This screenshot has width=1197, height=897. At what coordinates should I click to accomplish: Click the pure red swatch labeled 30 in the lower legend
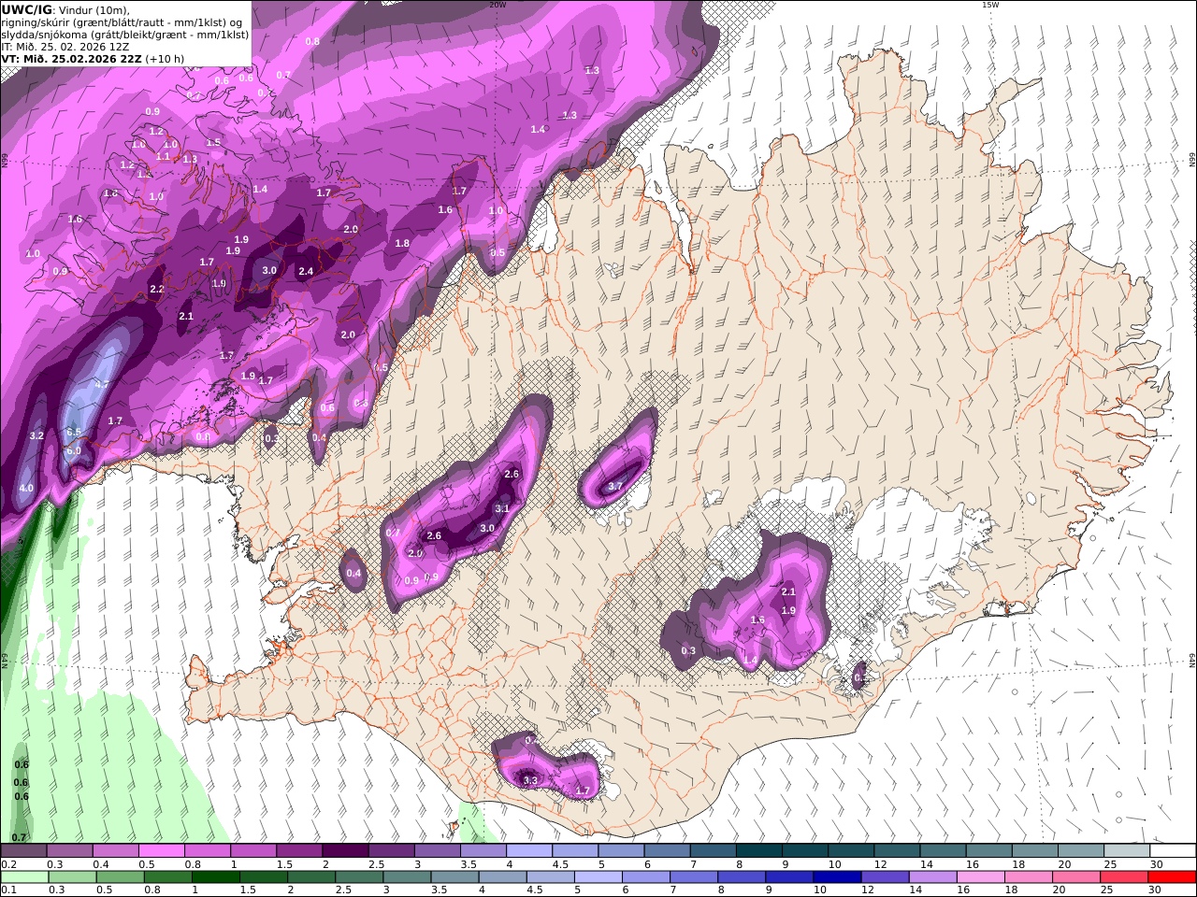1172,877
